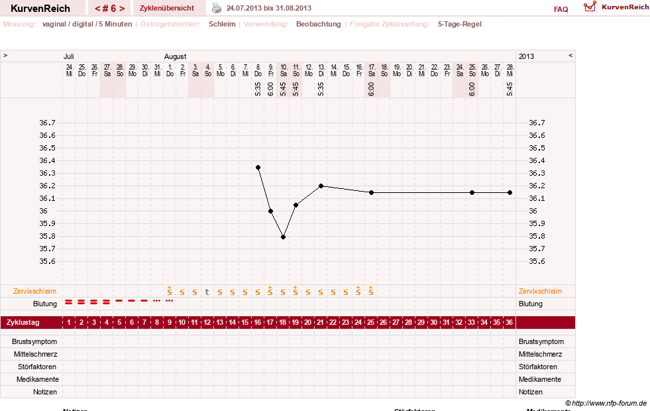Click the S+ mucus symbol on cycle day 17
The width and height of the screenshot is (650, 411).
[270, 290]
